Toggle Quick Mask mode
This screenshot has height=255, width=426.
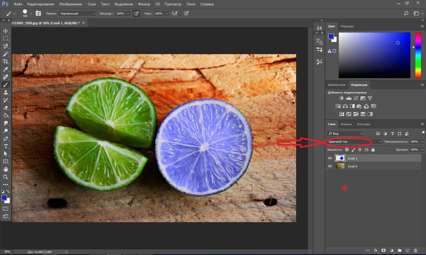(x=6, y=209)
